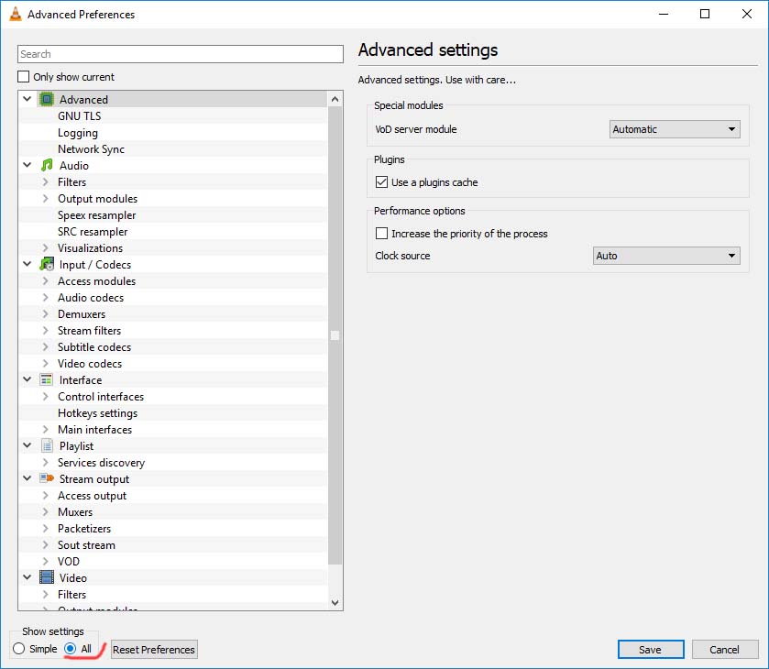Image resolution: width=769 pixels, height=669 pixels.
Task: Click the tree scrollbar down arrow
Action: coord(335,603)
